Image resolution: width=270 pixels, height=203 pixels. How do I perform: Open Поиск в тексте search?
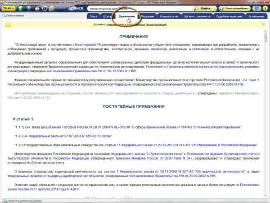(x=13, y=16)
